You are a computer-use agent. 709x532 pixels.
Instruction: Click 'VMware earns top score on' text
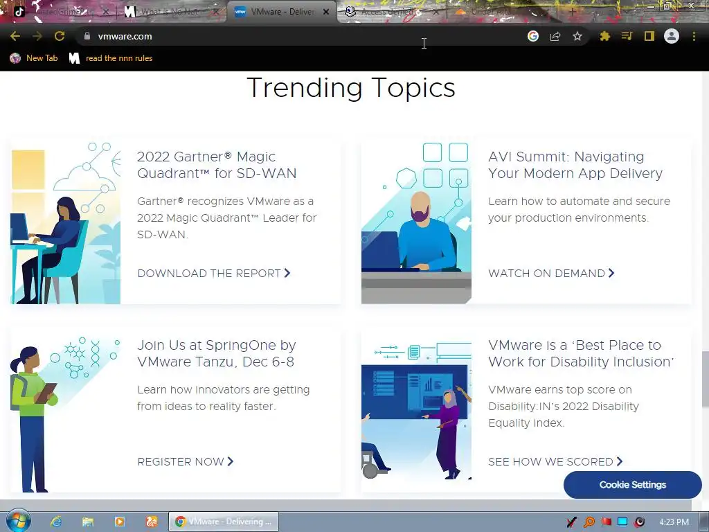tap(560, 390)
